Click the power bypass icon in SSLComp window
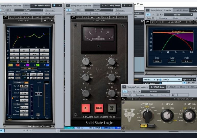197x138 pixels. tap(68, 10)
